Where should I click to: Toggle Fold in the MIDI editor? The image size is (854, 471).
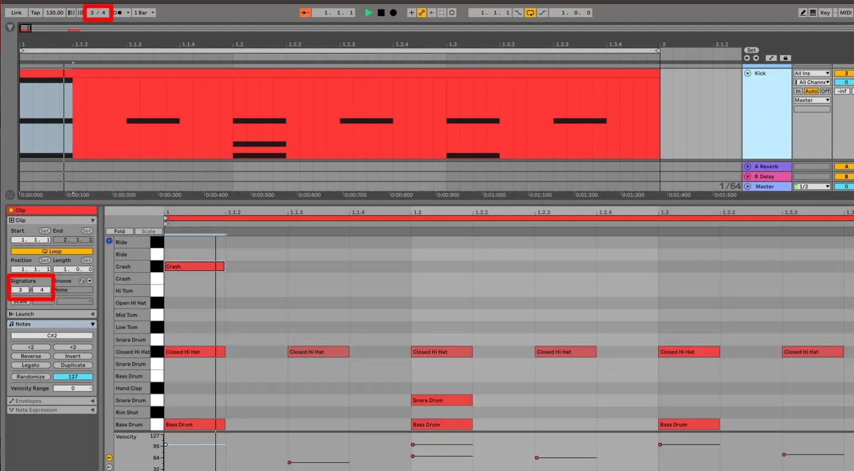pos(119,231)
